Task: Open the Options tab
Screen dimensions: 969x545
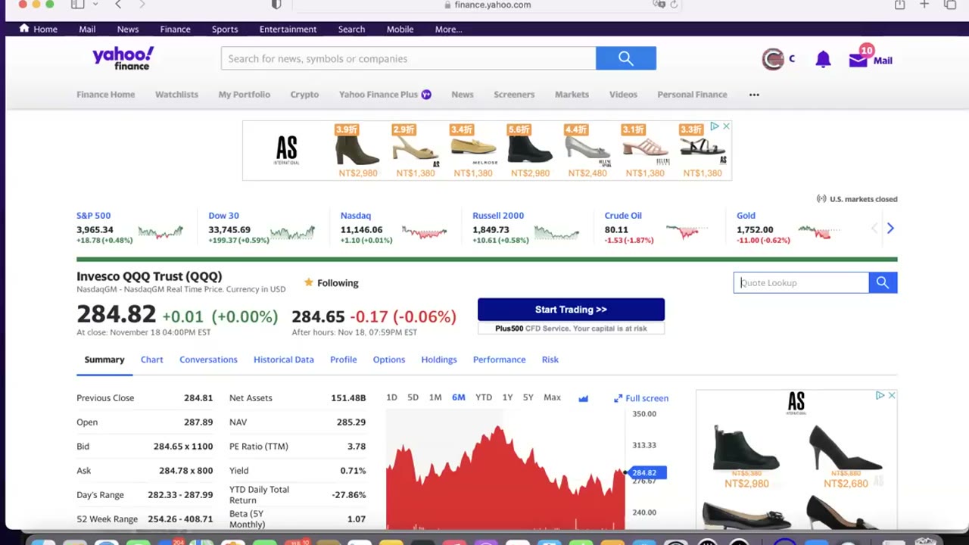Action: [389, 360]
